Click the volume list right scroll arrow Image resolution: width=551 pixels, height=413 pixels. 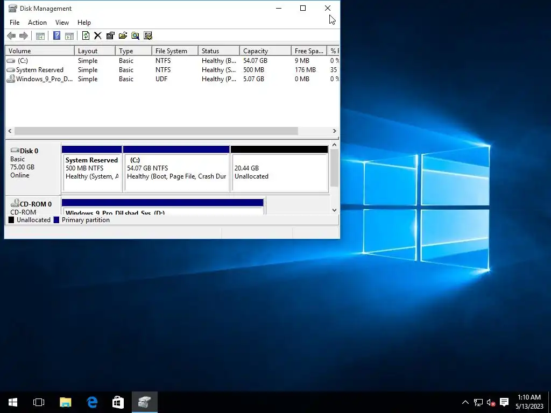(334, 131)
